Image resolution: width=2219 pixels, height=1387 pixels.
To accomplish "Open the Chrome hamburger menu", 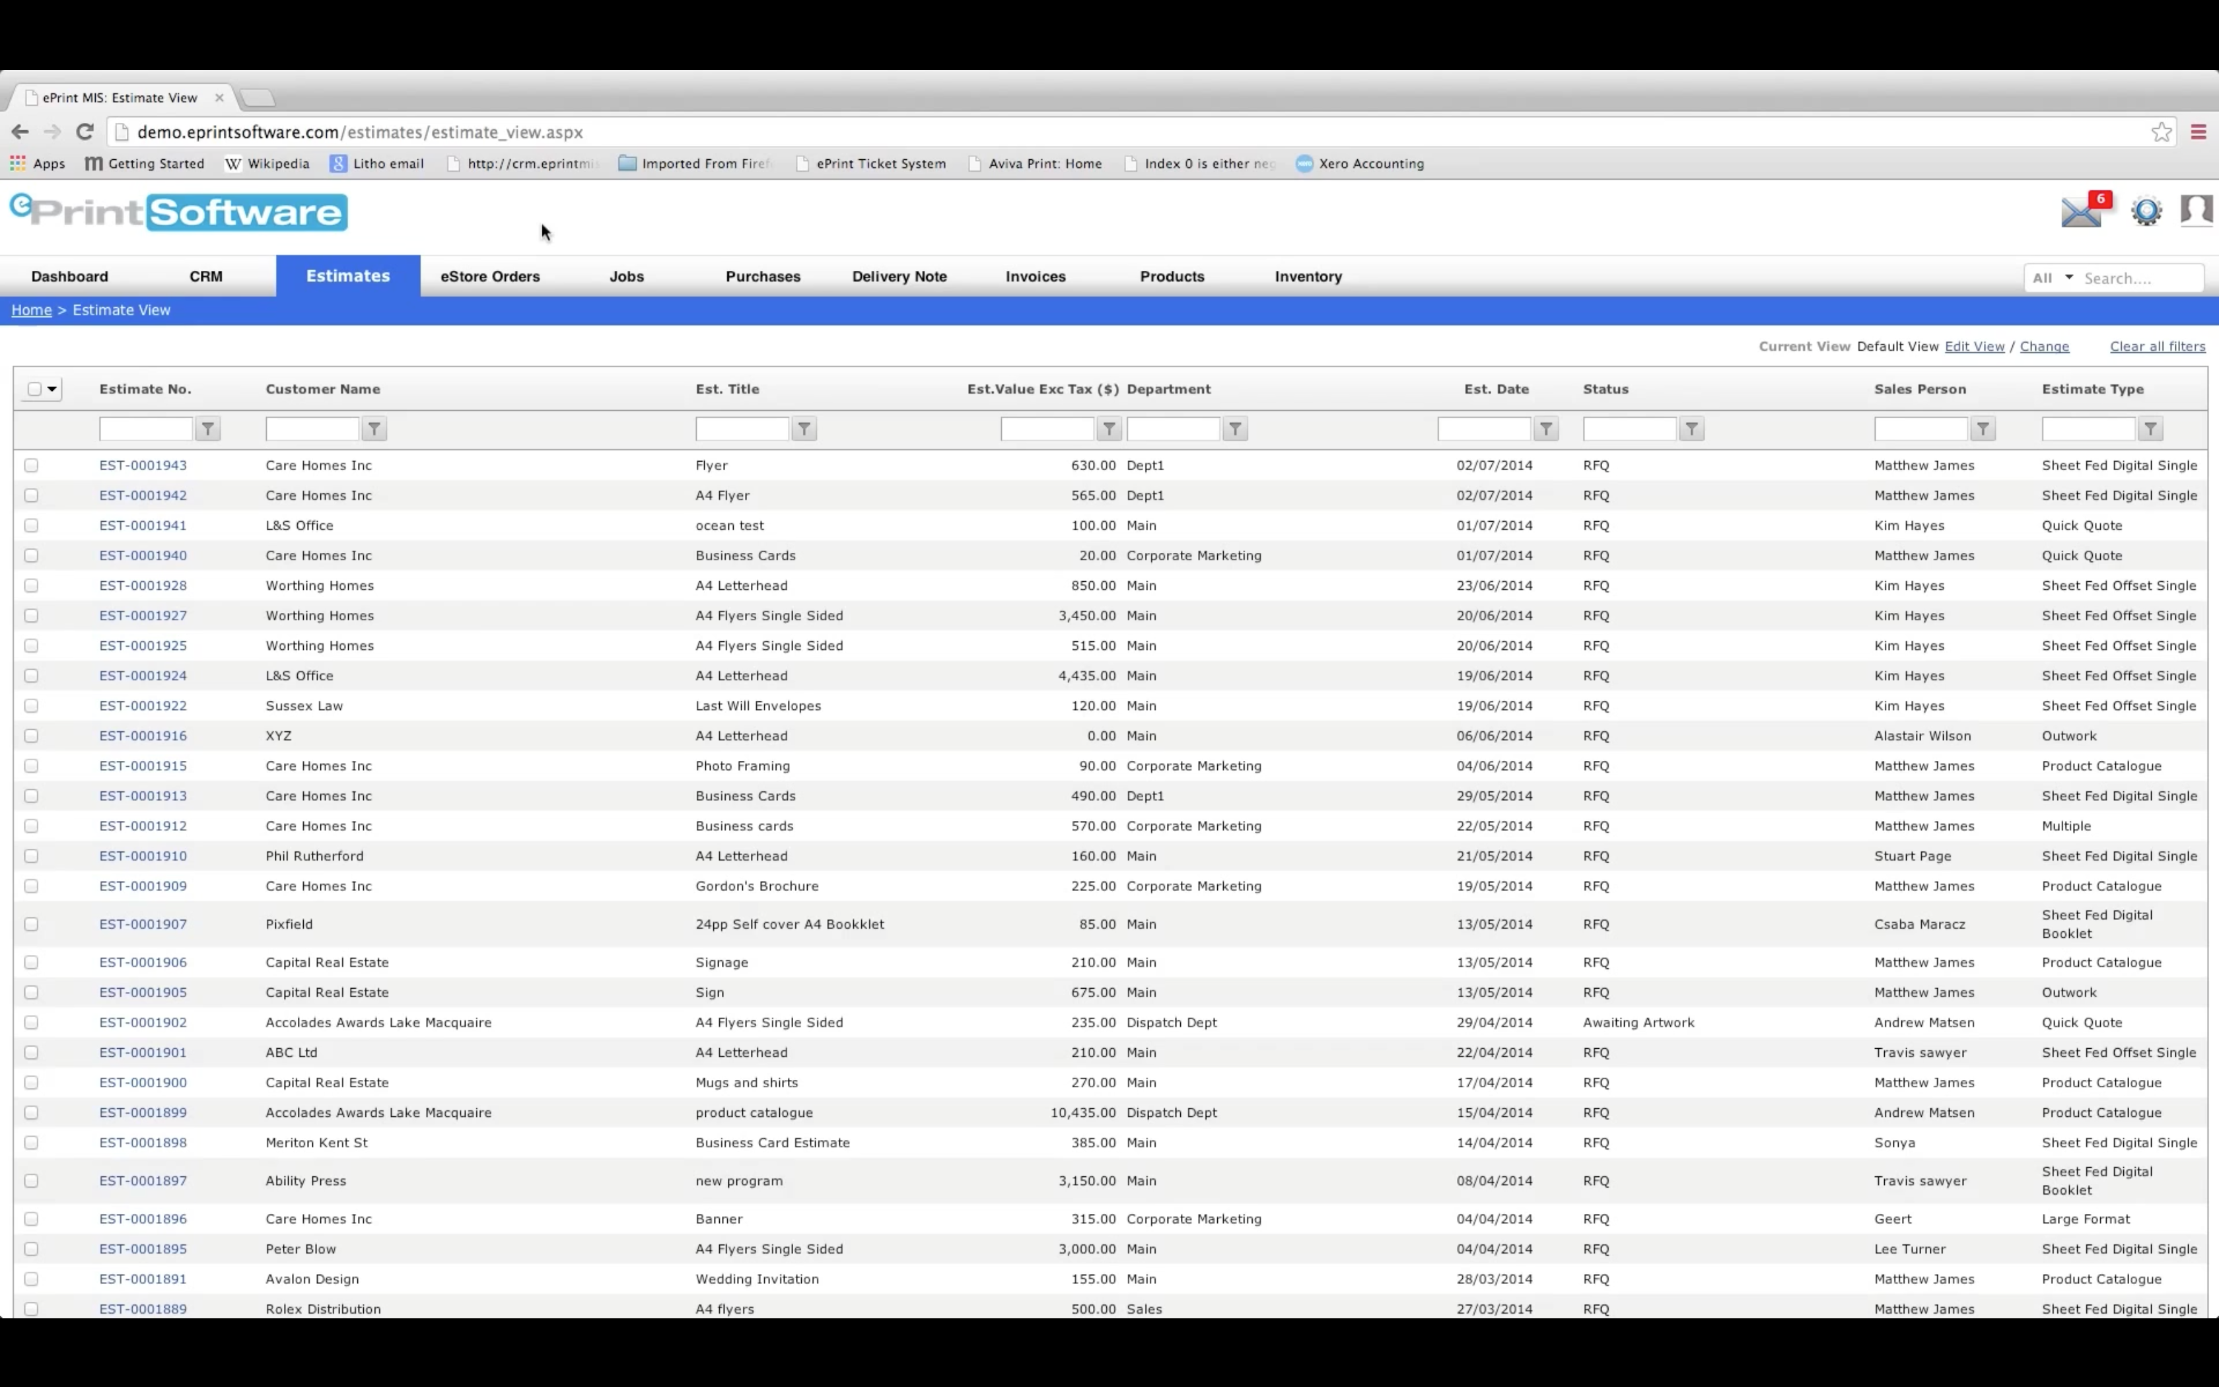I will [2198, 132].
